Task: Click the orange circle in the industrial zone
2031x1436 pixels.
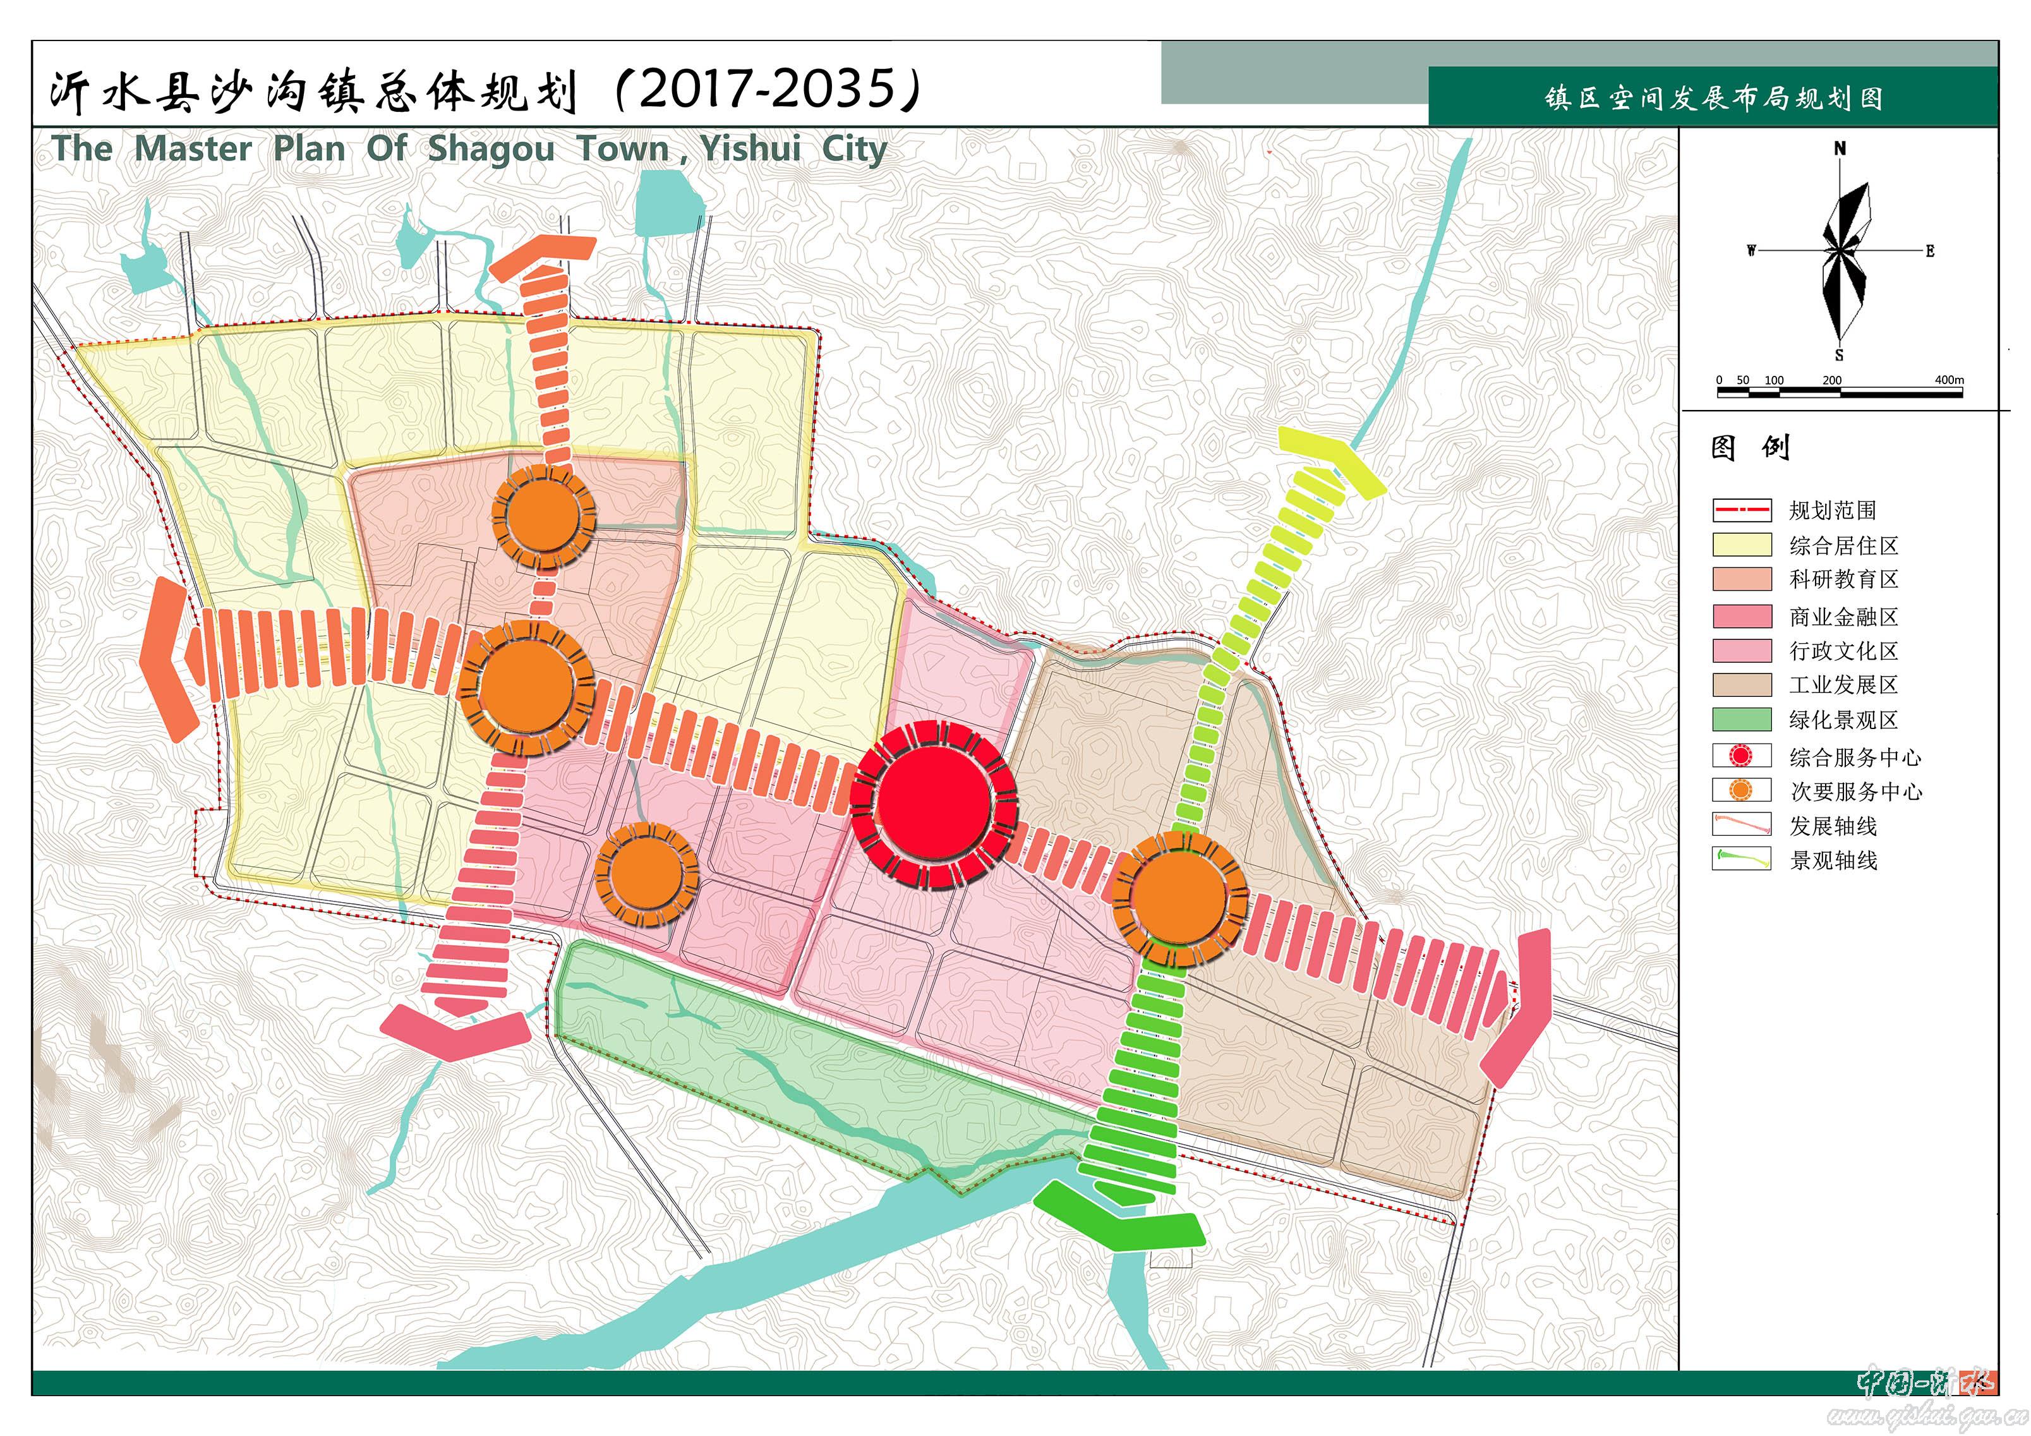Action: (x=1179, y=900)
